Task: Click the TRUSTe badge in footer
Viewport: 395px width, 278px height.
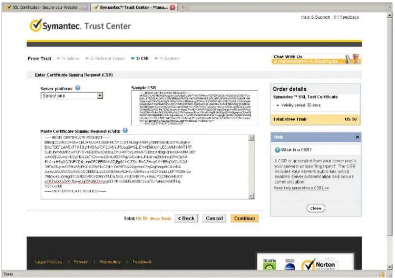Action: click(x=269, y=265)
